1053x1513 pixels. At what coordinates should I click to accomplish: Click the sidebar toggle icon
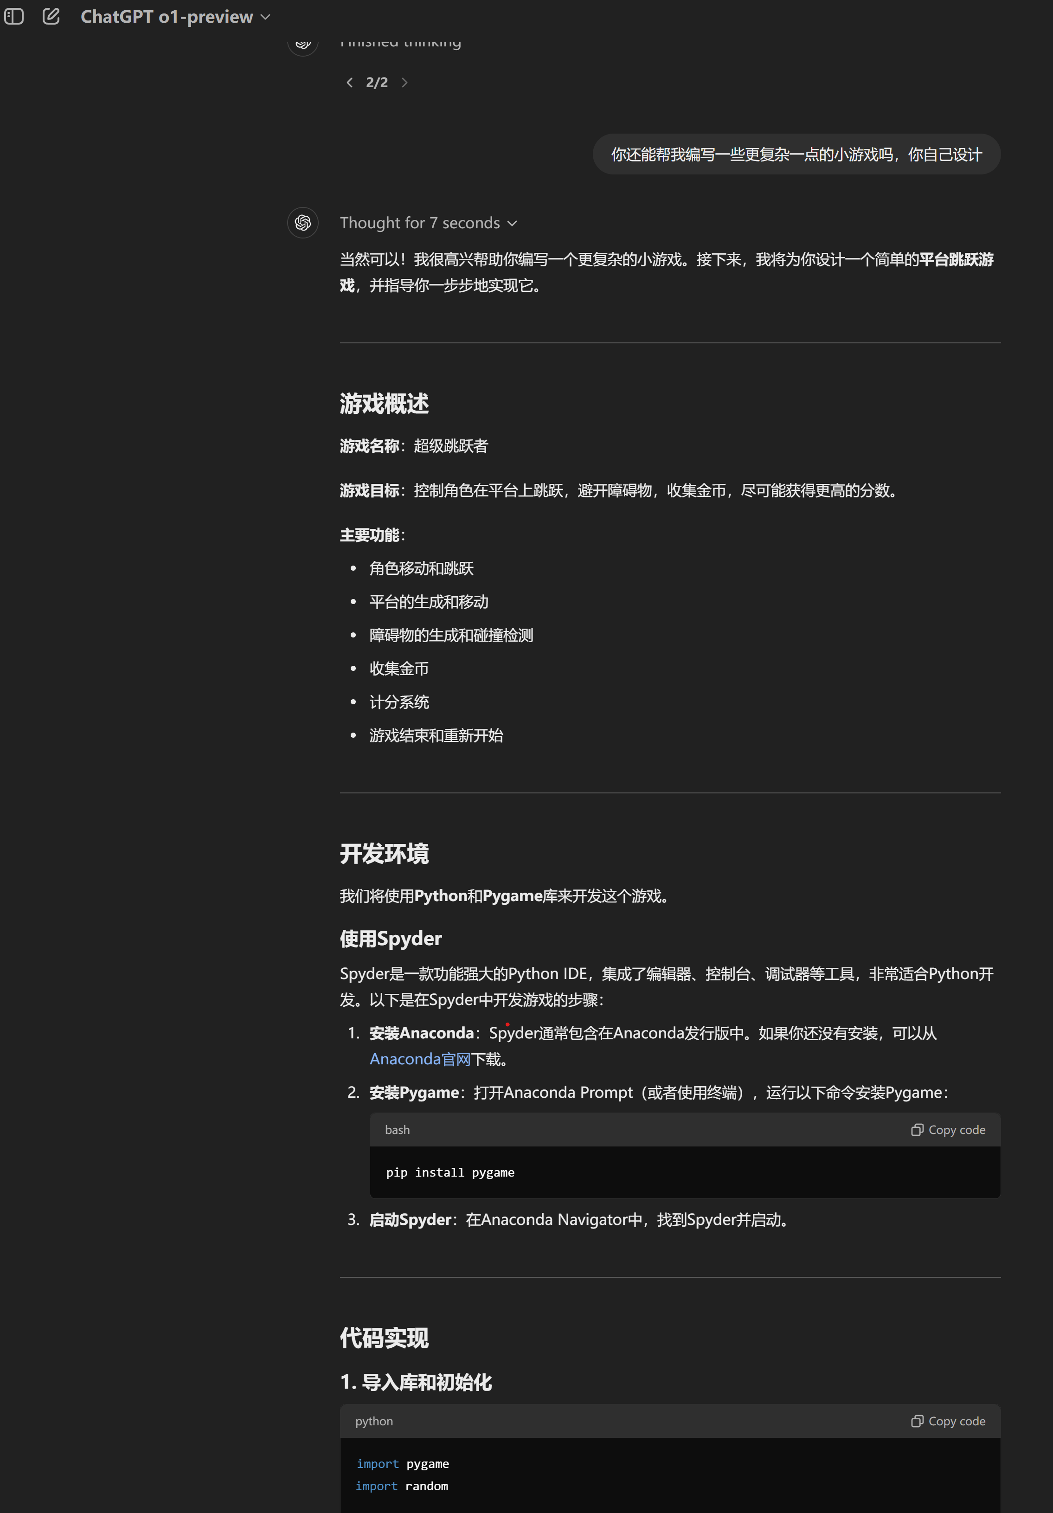(x=15, y=16)
